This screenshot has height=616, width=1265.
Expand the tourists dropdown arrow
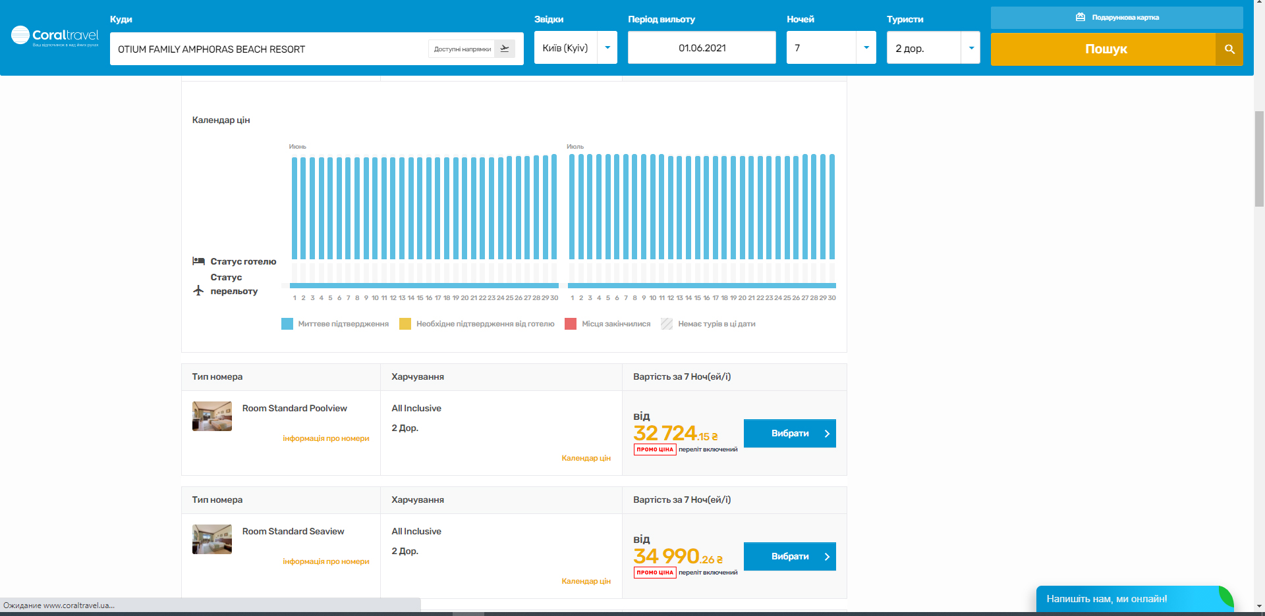point(971,48)
